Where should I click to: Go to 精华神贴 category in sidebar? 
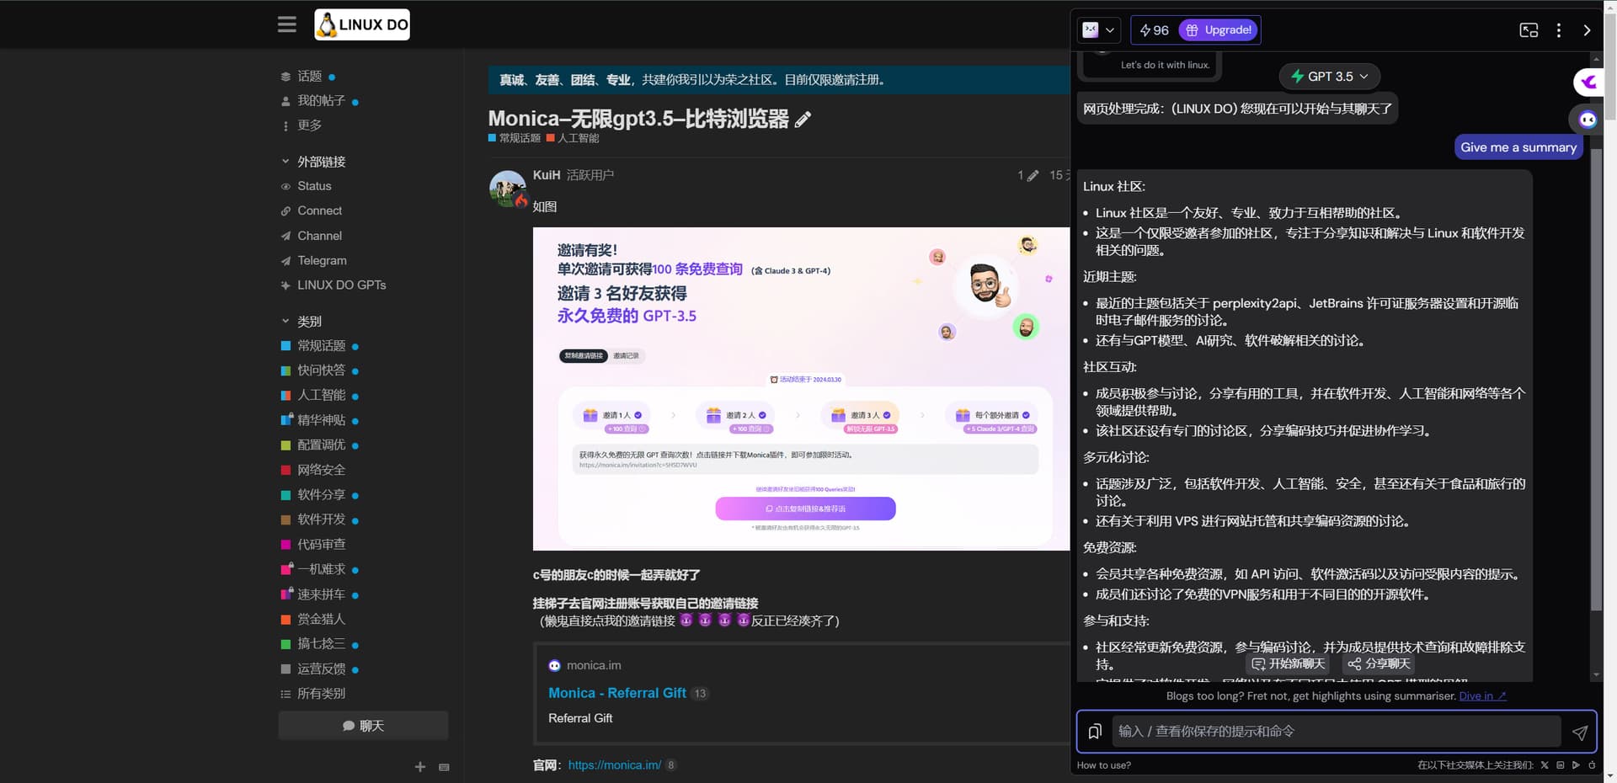[x=321, y=420]
